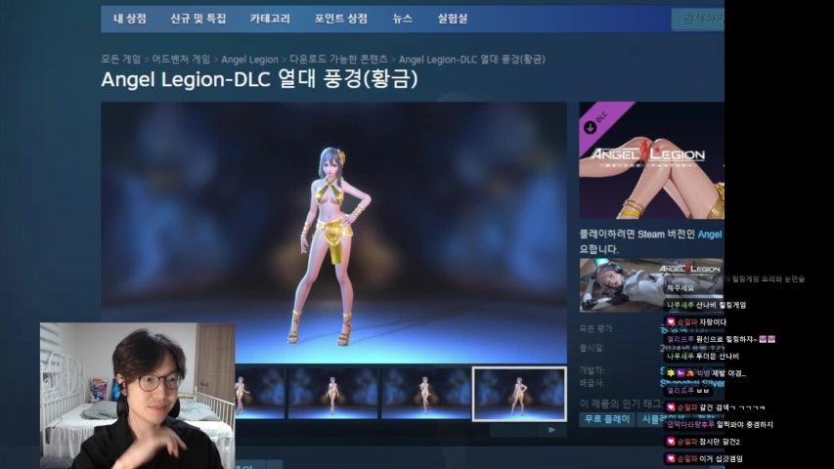The image size is (834, 469).
Task: Follow the 어드벤처 게임 breadcrumb link
Action: pyautogui.click(x=182, y=59)
